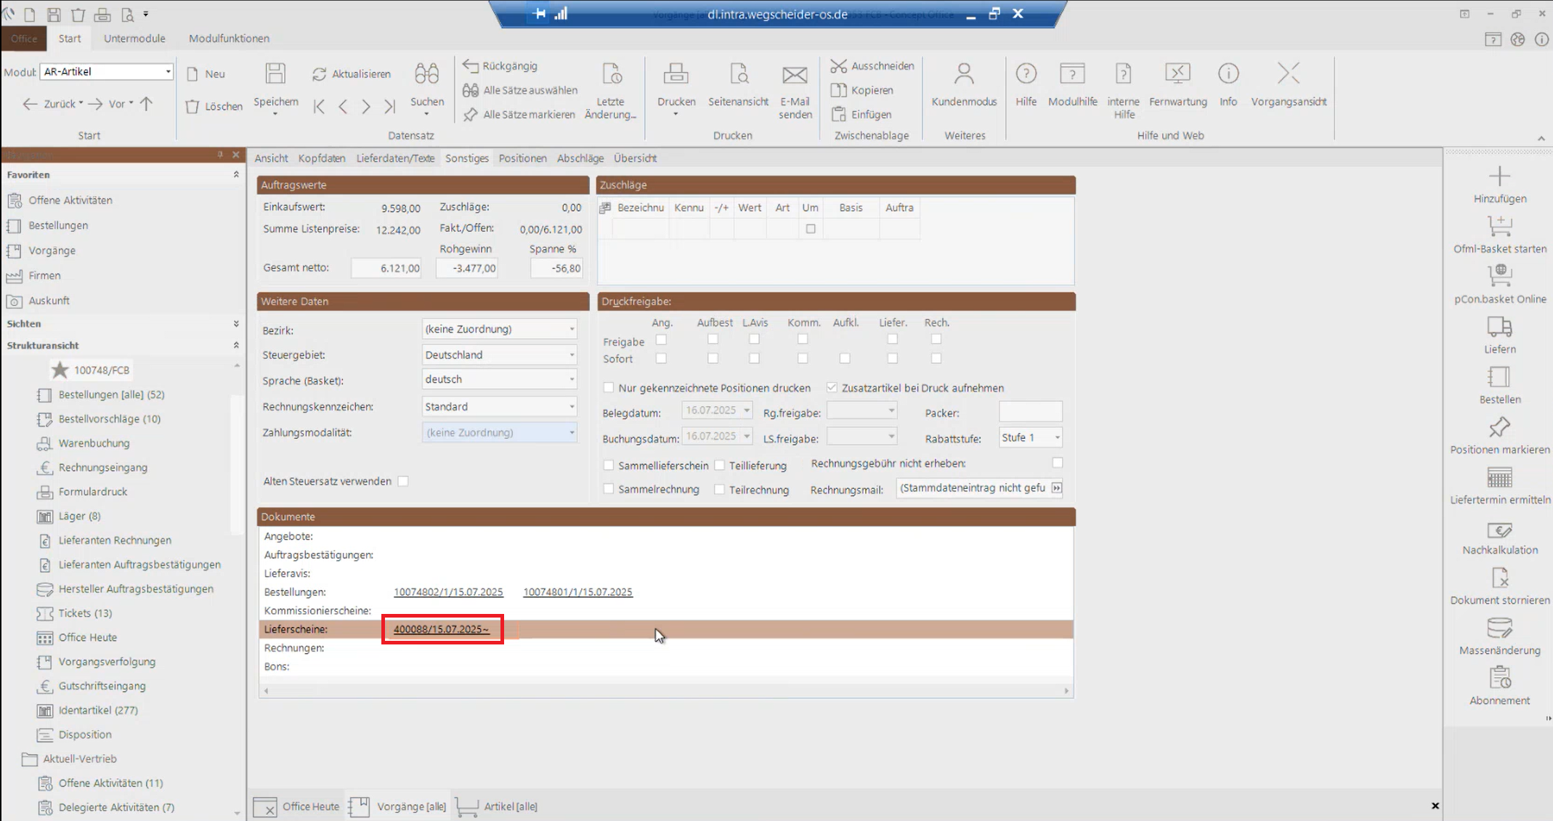Enable Sammellieferschein checkbox
The height and width of the screenshot is (821, 1553).
click(x=609, y=465)
